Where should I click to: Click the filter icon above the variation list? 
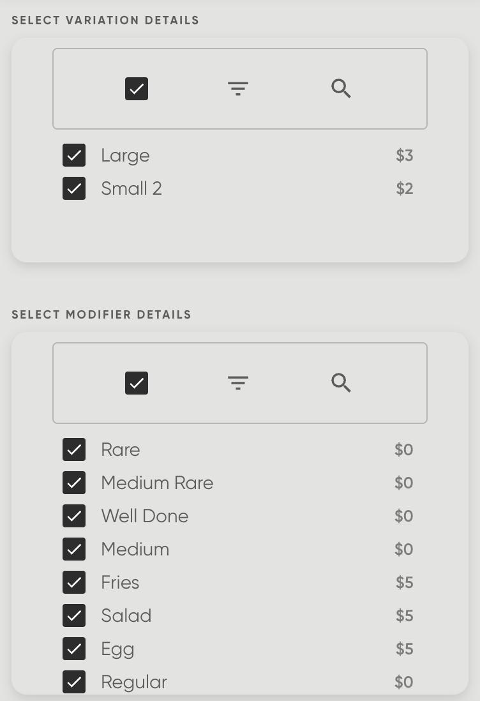238,89
